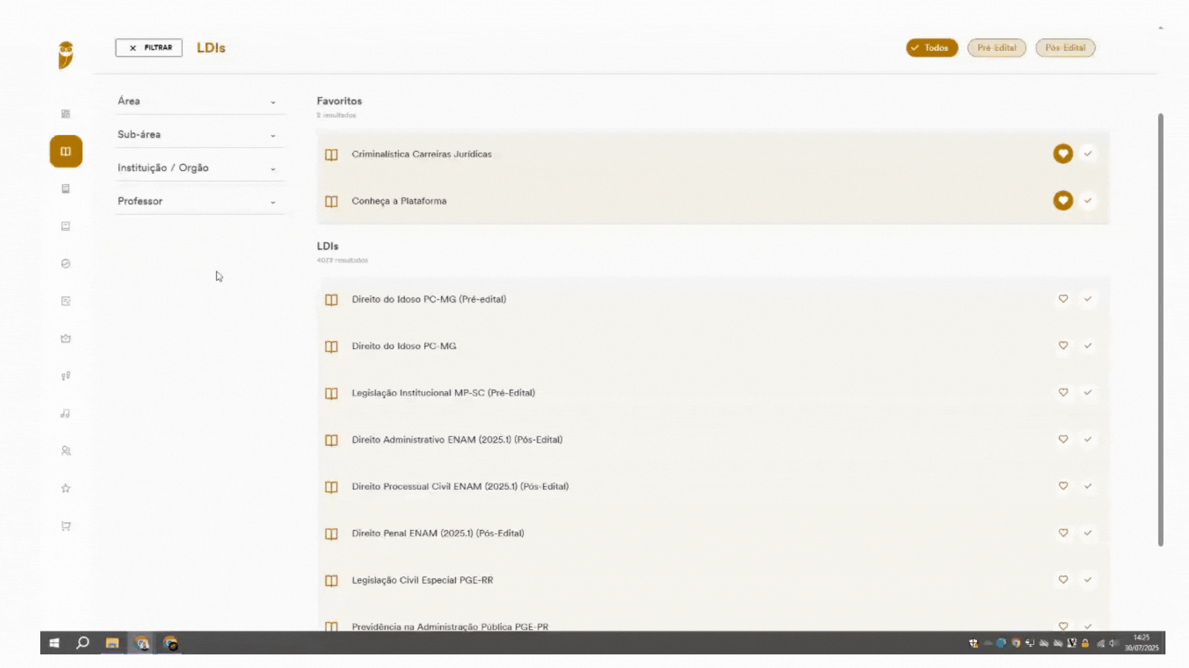The width and height of the screenshot is (1189, 668).
Task: Select the Pré-Edital filter tab
Action: pos(996,48)
